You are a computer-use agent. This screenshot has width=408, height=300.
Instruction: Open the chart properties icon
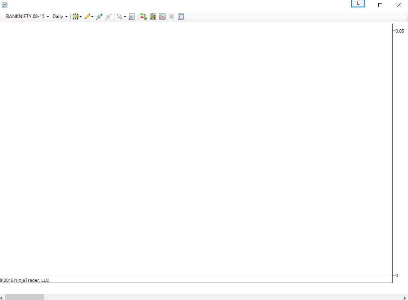pyautogui.click(x=181, y=16)
